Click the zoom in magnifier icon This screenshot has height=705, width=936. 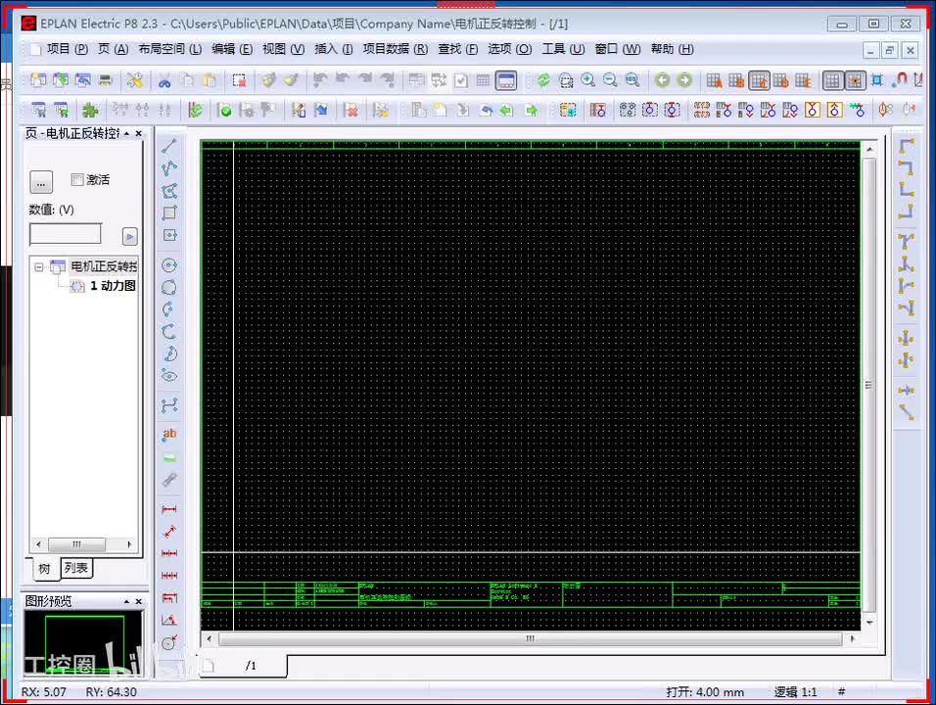[x=588, y=80]
